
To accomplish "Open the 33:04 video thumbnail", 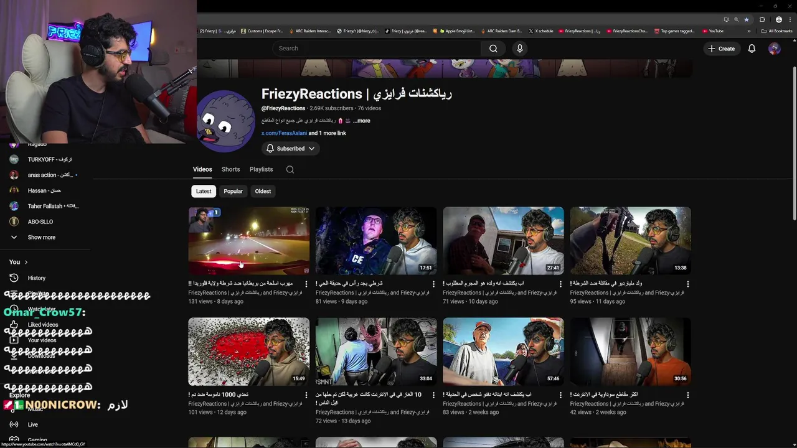I will [376, 352].
